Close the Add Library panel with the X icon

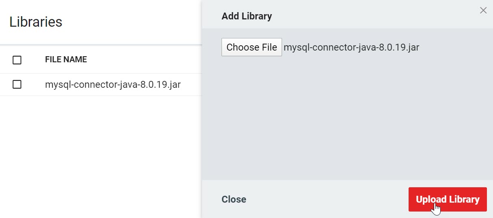(483, 11)
